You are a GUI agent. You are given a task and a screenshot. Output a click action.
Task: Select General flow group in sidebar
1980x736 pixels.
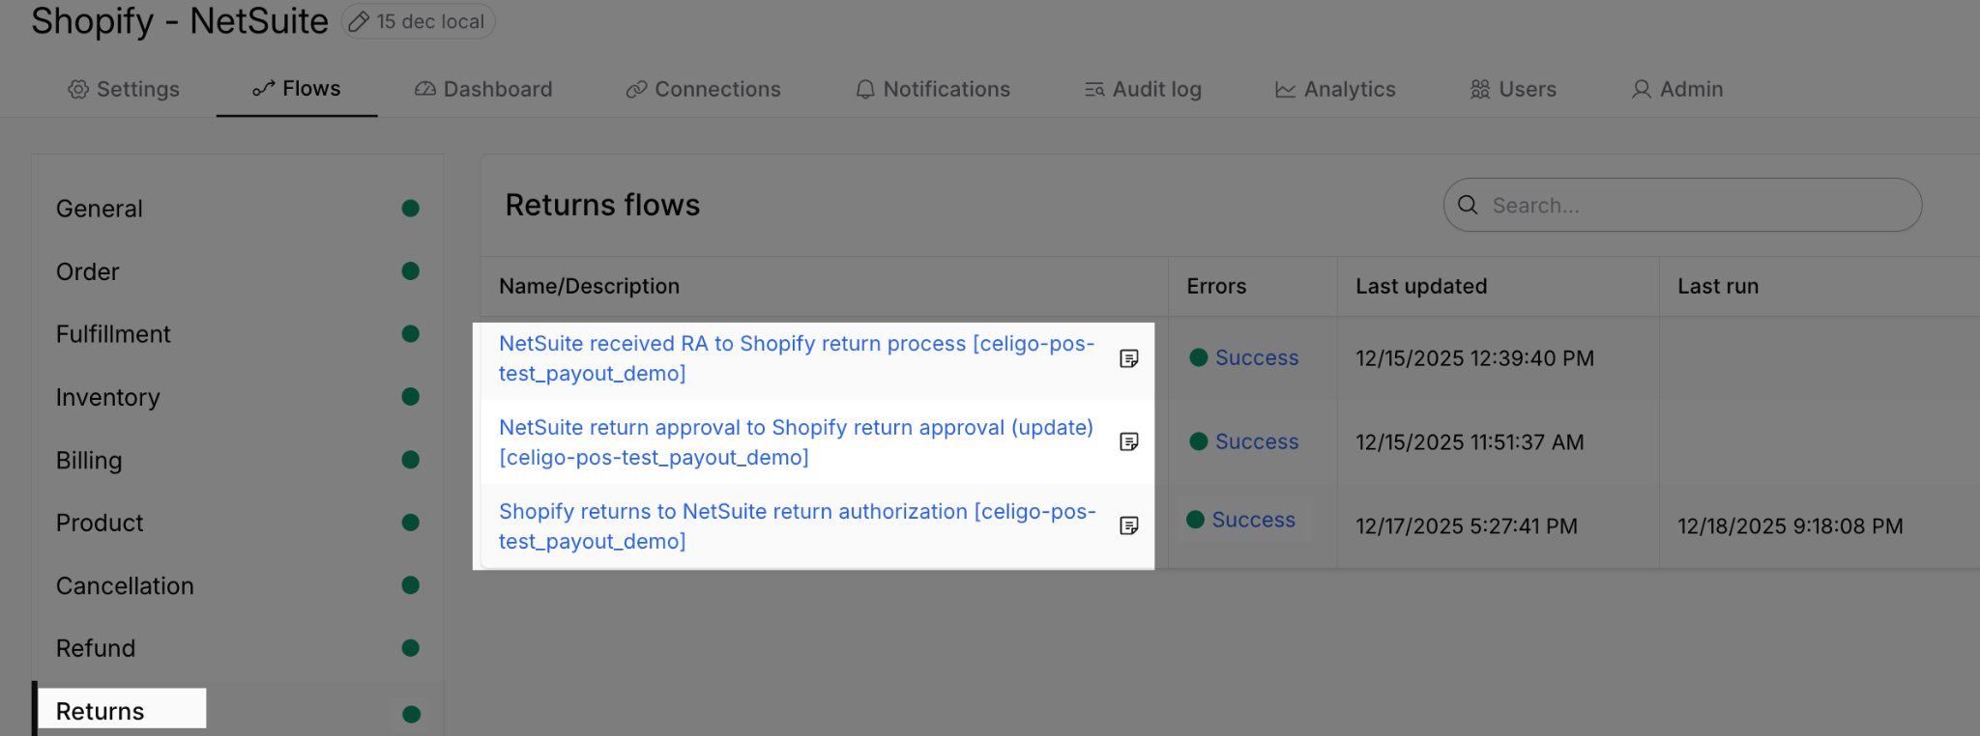[238, 209]
